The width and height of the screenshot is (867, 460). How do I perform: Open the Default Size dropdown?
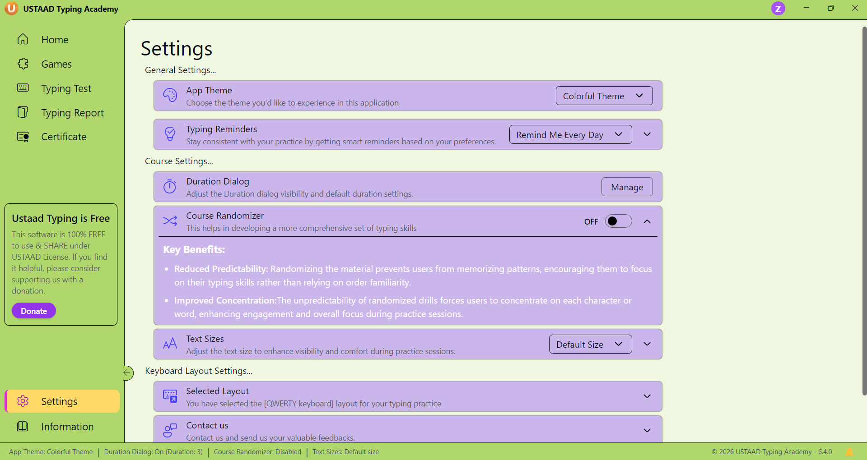pos(590,344)
